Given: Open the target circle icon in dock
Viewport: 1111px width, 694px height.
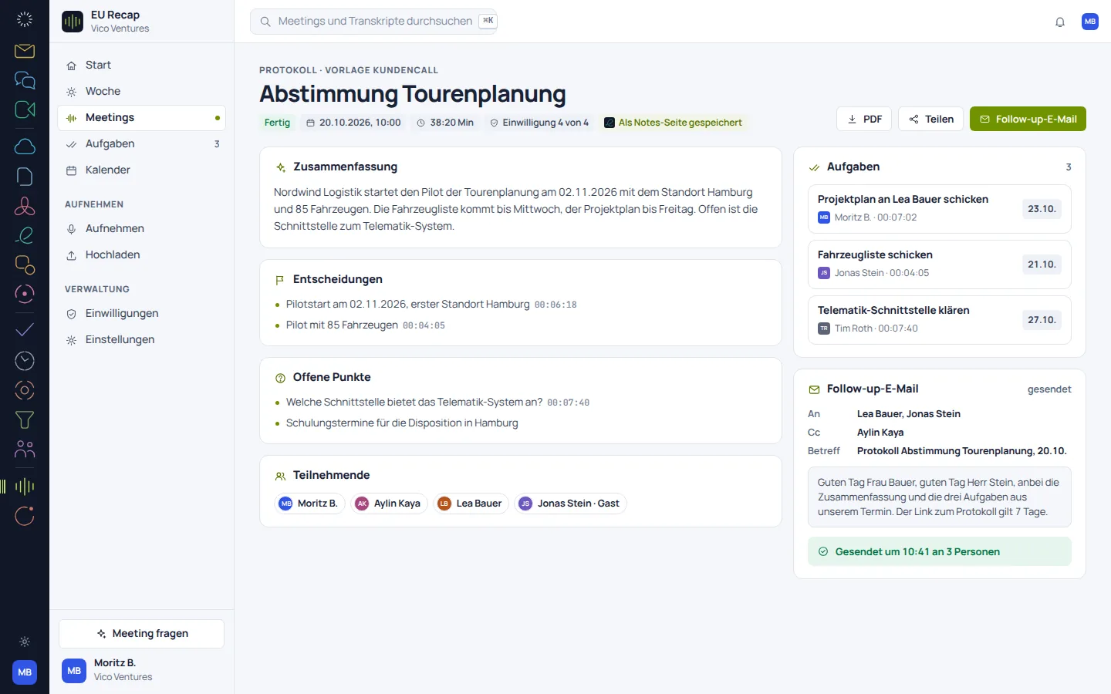Looking at the screenshot, I should point(25,390).
